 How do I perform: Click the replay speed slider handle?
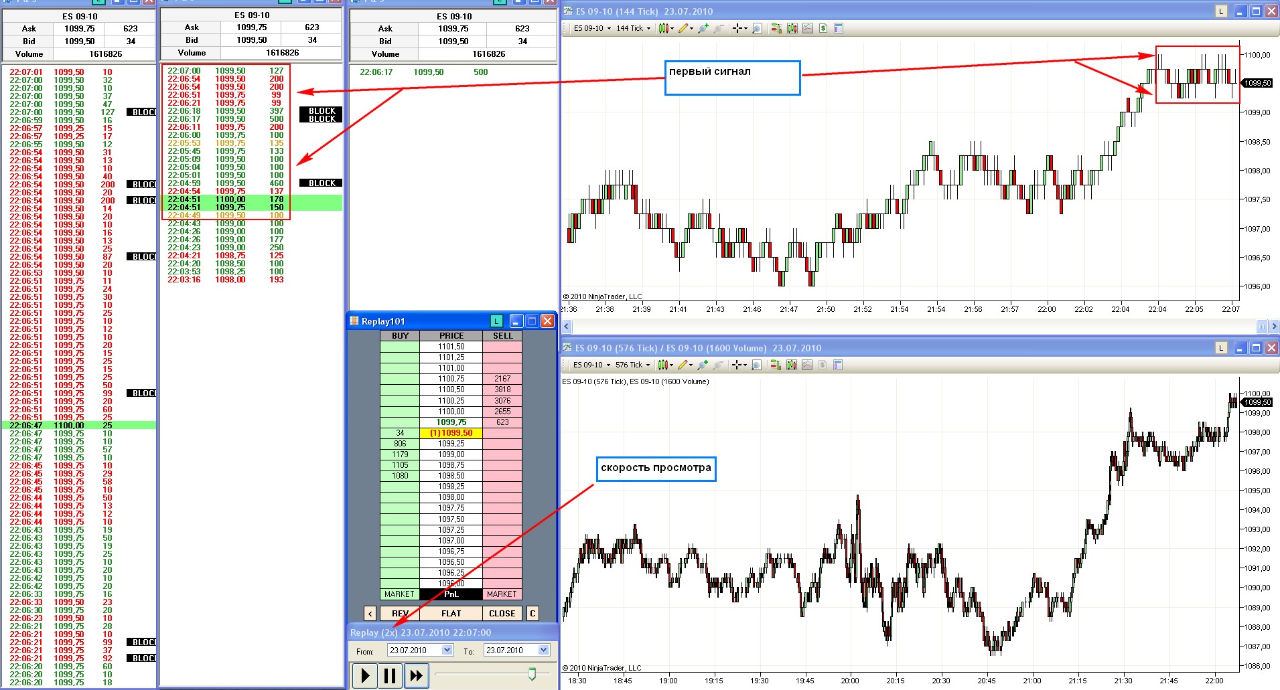pos(532,674)
